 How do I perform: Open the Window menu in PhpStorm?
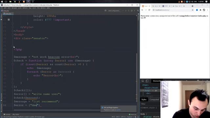pyautogui.click(x=43, y=8)
